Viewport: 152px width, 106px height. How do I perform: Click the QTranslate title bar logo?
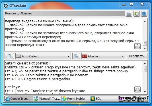[x=6, y=6]
